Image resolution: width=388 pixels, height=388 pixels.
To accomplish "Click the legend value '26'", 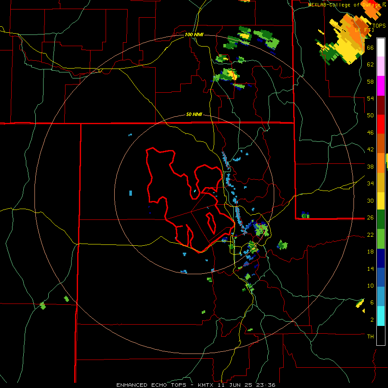I will point(370,218).
